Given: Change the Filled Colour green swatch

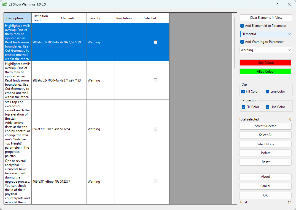Looking at the screenshot, I should (265, 72).
